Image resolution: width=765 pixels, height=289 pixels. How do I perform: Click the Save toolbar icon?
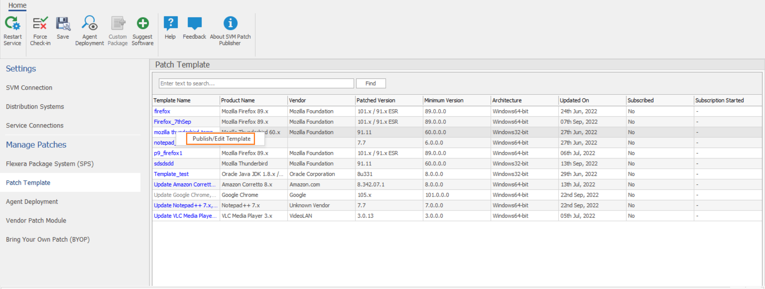pyautogui.click(x=63, y=24)
